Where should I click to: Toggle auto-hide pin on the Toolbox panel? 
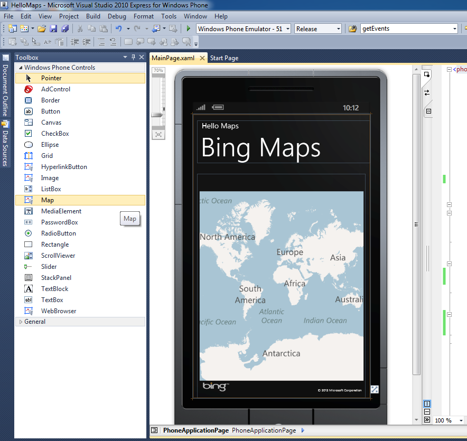coord(134,57)
